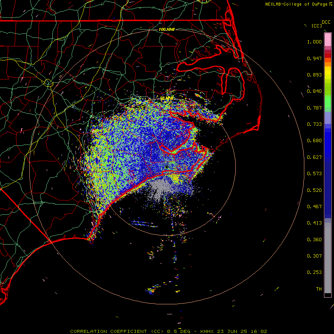The width and height of the screenshot is (334, 334).
Task: Click the 0.680 legend value
Action: pos(314,141)
